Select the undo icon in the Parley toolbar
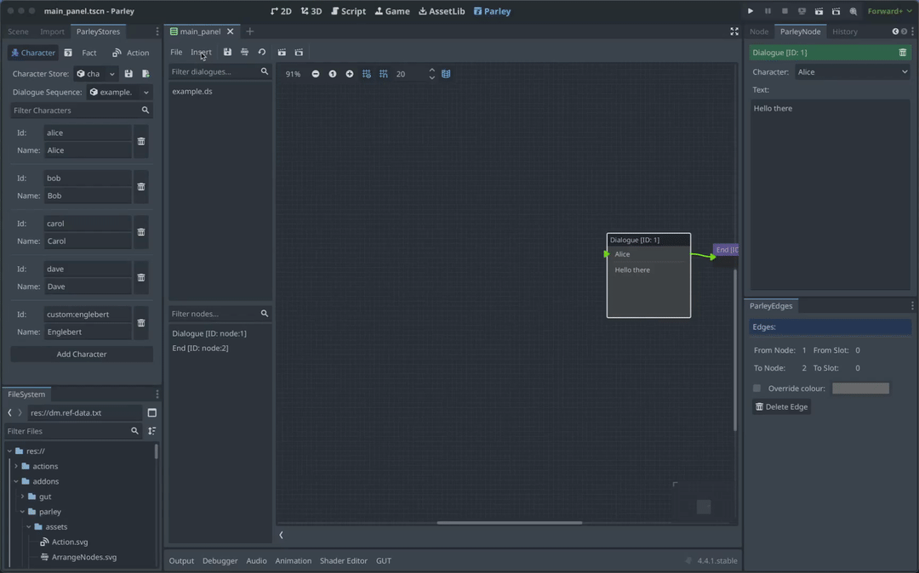919x573 pixels. pyautogui.click(x=261, y=52)
